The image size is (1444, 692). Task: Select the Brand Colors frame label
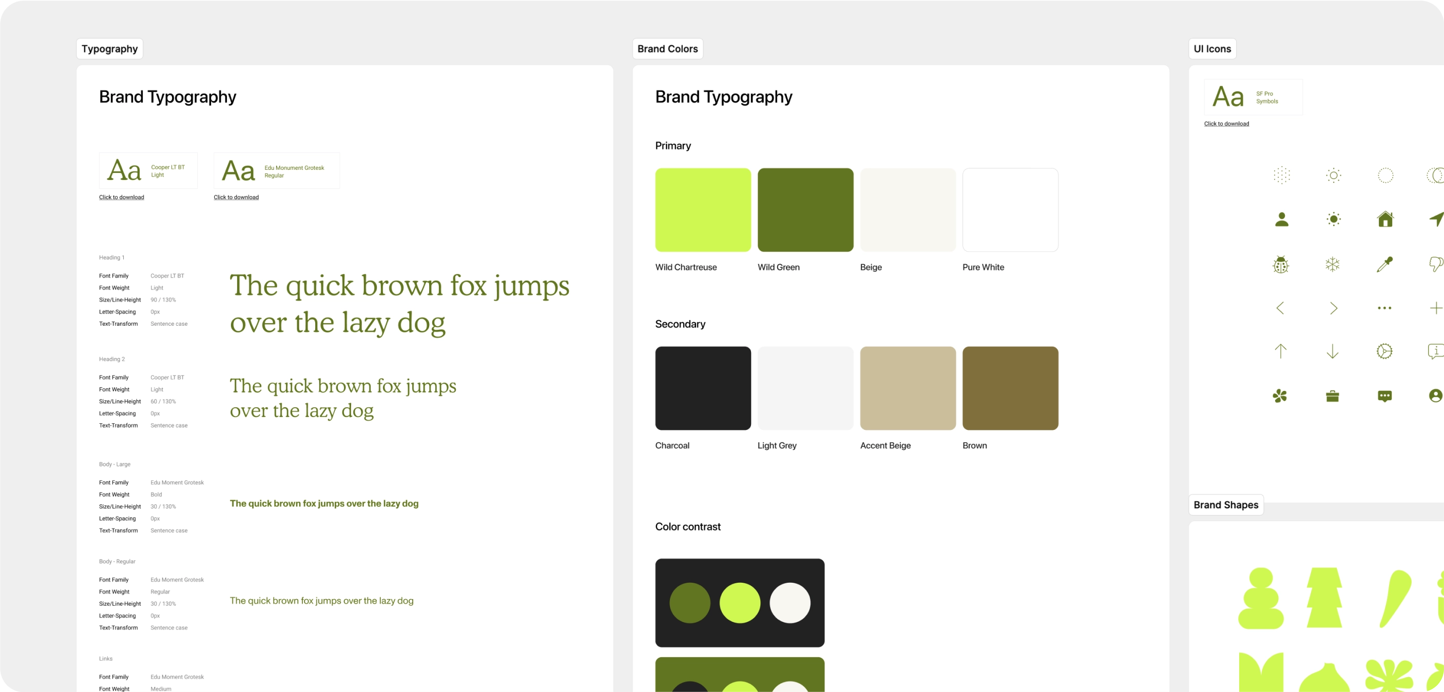668,49
